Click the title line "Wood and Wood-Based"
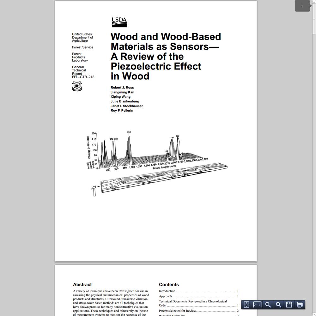Viewport: 316px width, 316px height. coord(166,37)
